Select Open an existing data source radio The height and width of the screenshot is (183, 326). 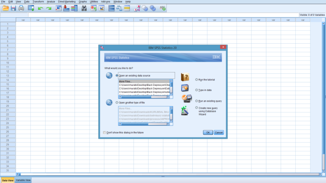[117, 76]
